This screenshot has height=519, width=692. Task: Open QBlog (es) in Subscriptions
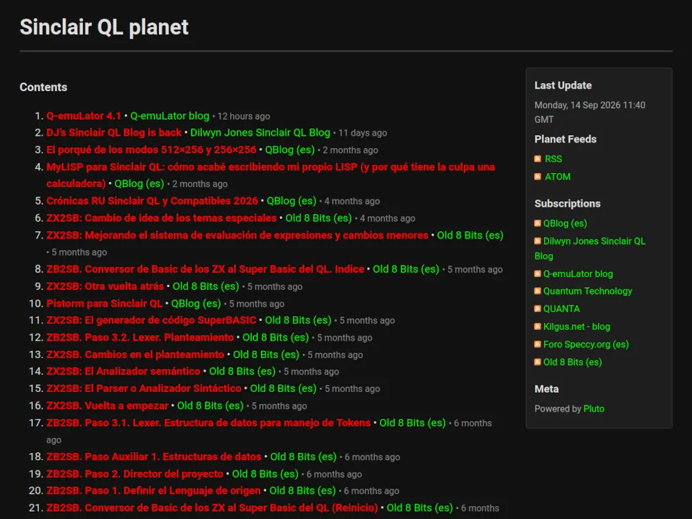(565, 223)
